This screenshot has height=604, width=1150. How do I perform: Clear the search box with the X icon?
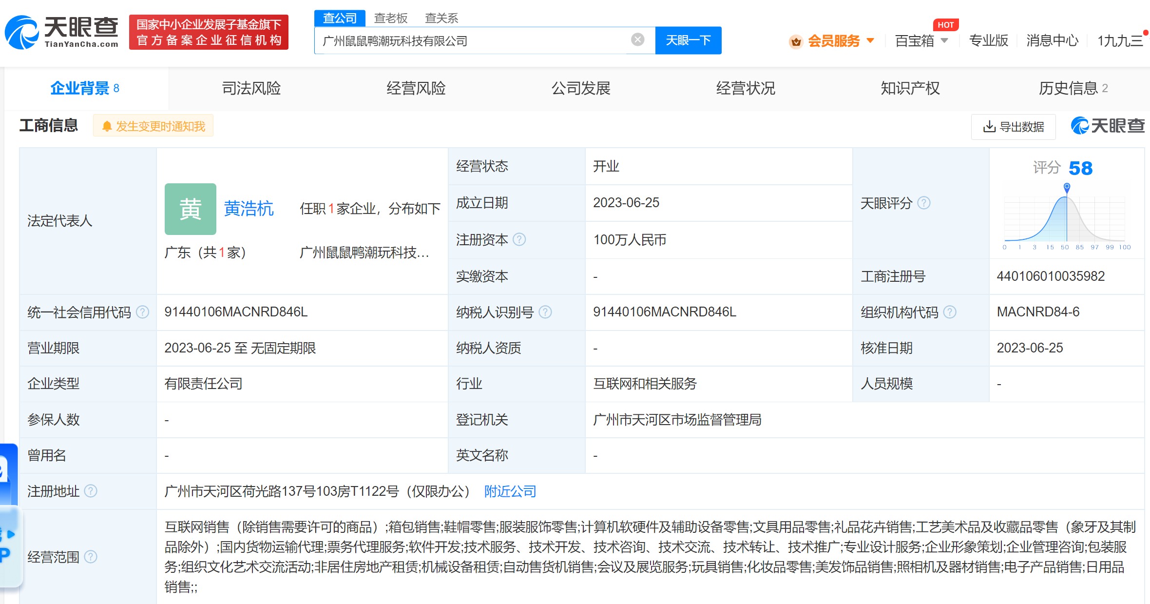point(637,39)
